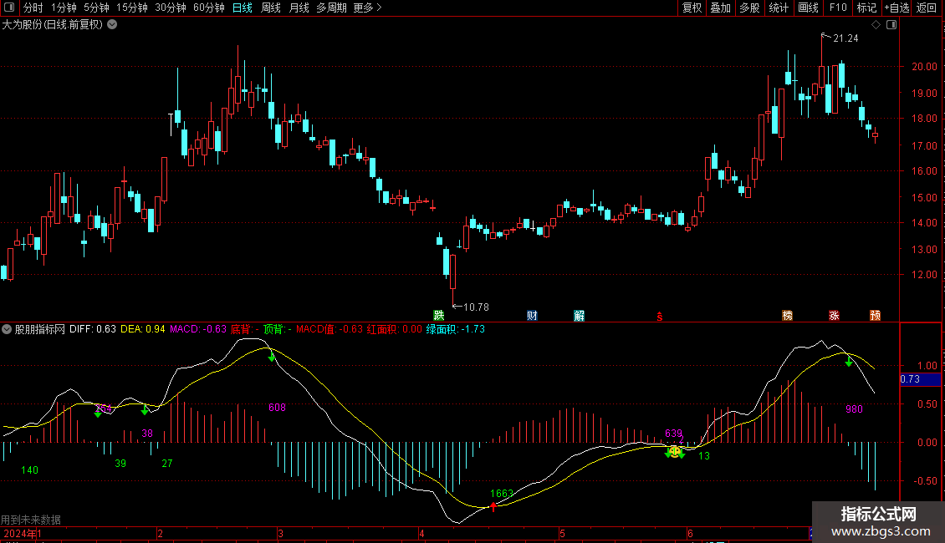
Task: Click the yellow smiley signal icon near 639
Action: pyautogui.click(x=674, y=450)
